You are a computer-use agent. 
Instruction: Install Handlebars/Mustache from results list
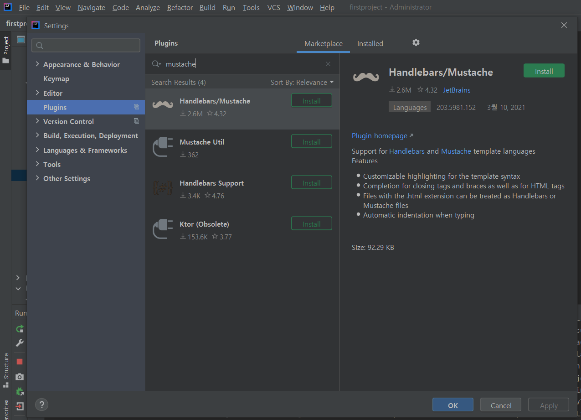tap(312, 101)
